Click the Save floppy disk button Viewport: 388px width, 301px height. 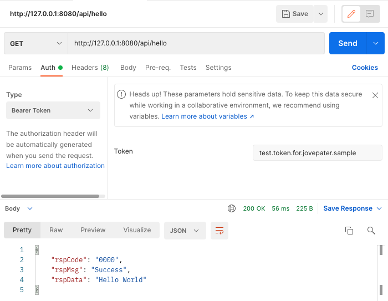pyautogui.click(x=295, y=14)
